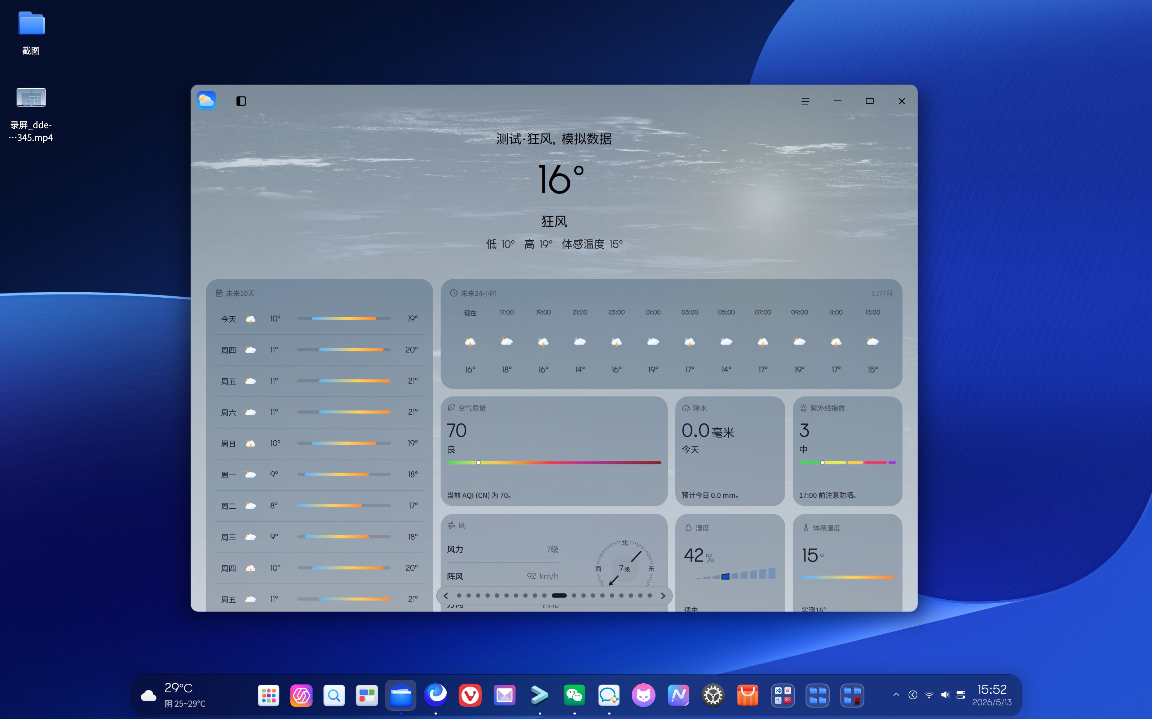This screenshot has width=1152, height=719.
Task: Click the weather app logo icon
Action: pyautogui.click(x=207, y=100)
